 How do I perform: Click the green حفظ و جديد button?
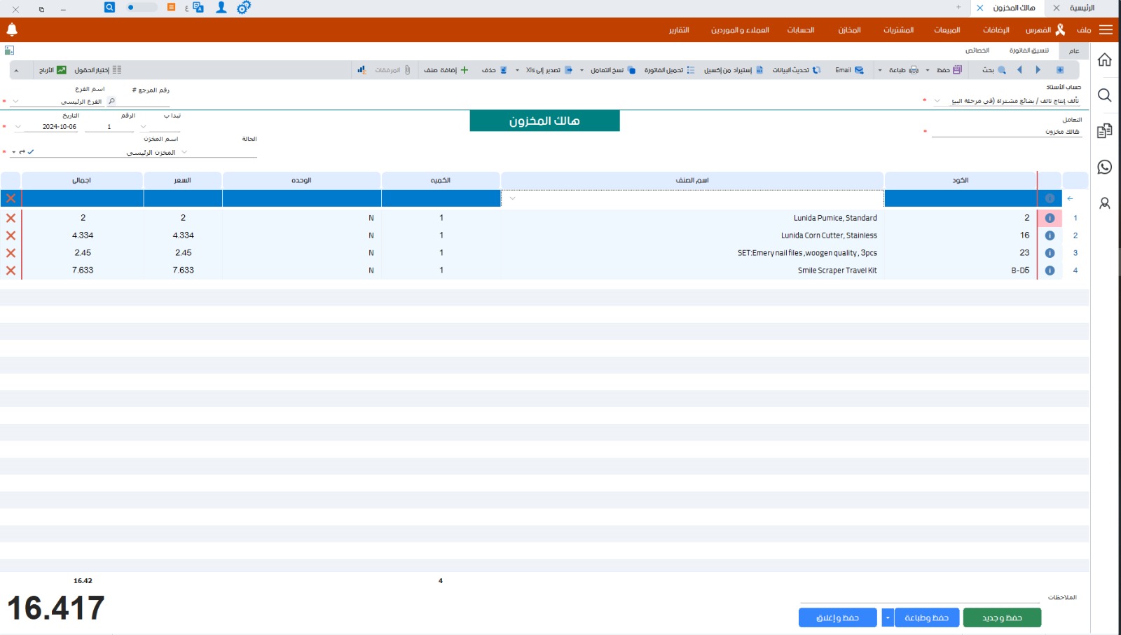click(x=1002, y=617)
